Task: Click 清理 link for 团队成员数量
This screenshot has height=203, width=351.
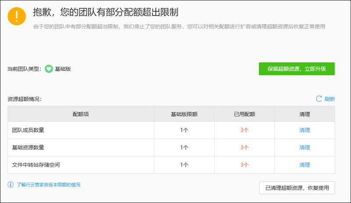Action: 304,130
